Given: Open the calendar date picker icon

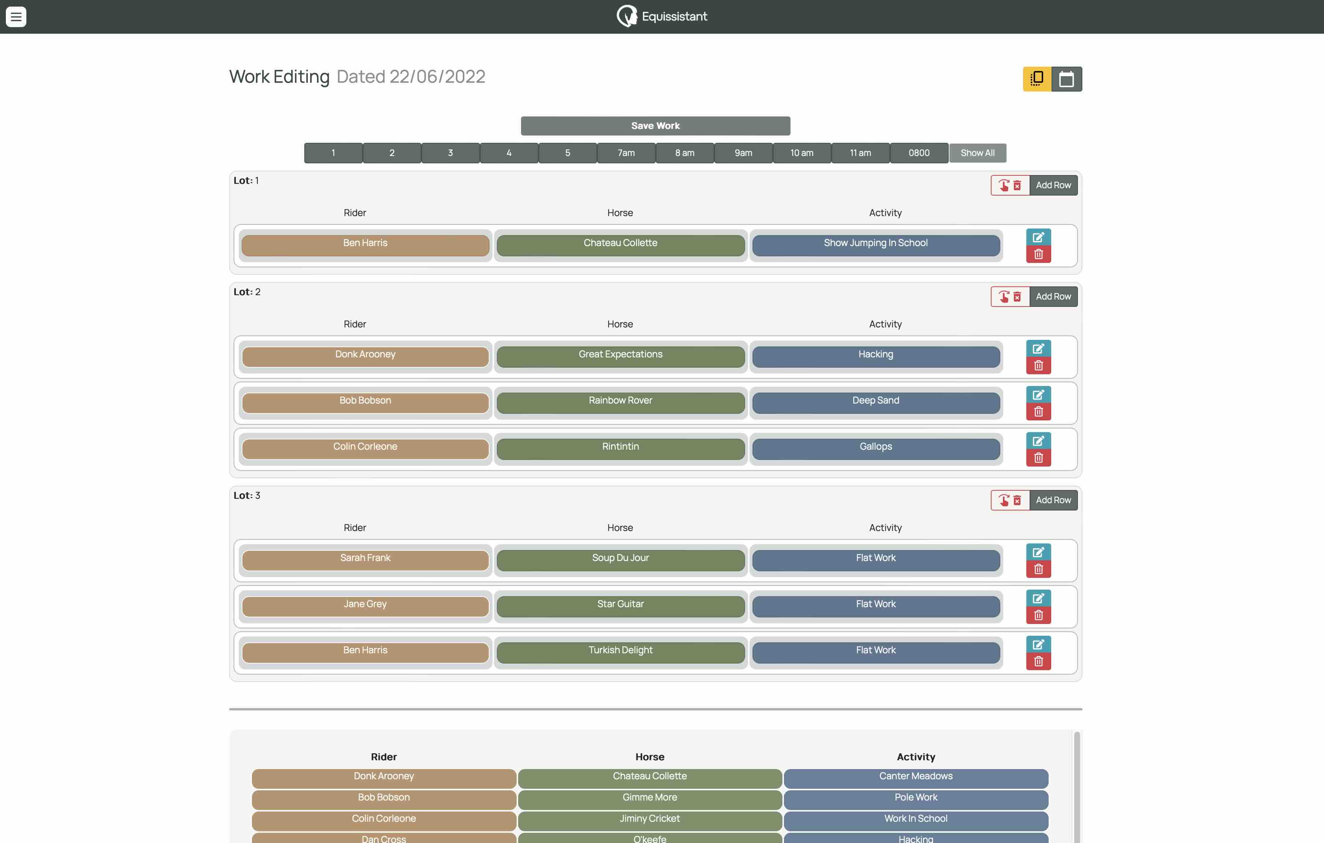Looking at the screenshot, I should 1066,79.
